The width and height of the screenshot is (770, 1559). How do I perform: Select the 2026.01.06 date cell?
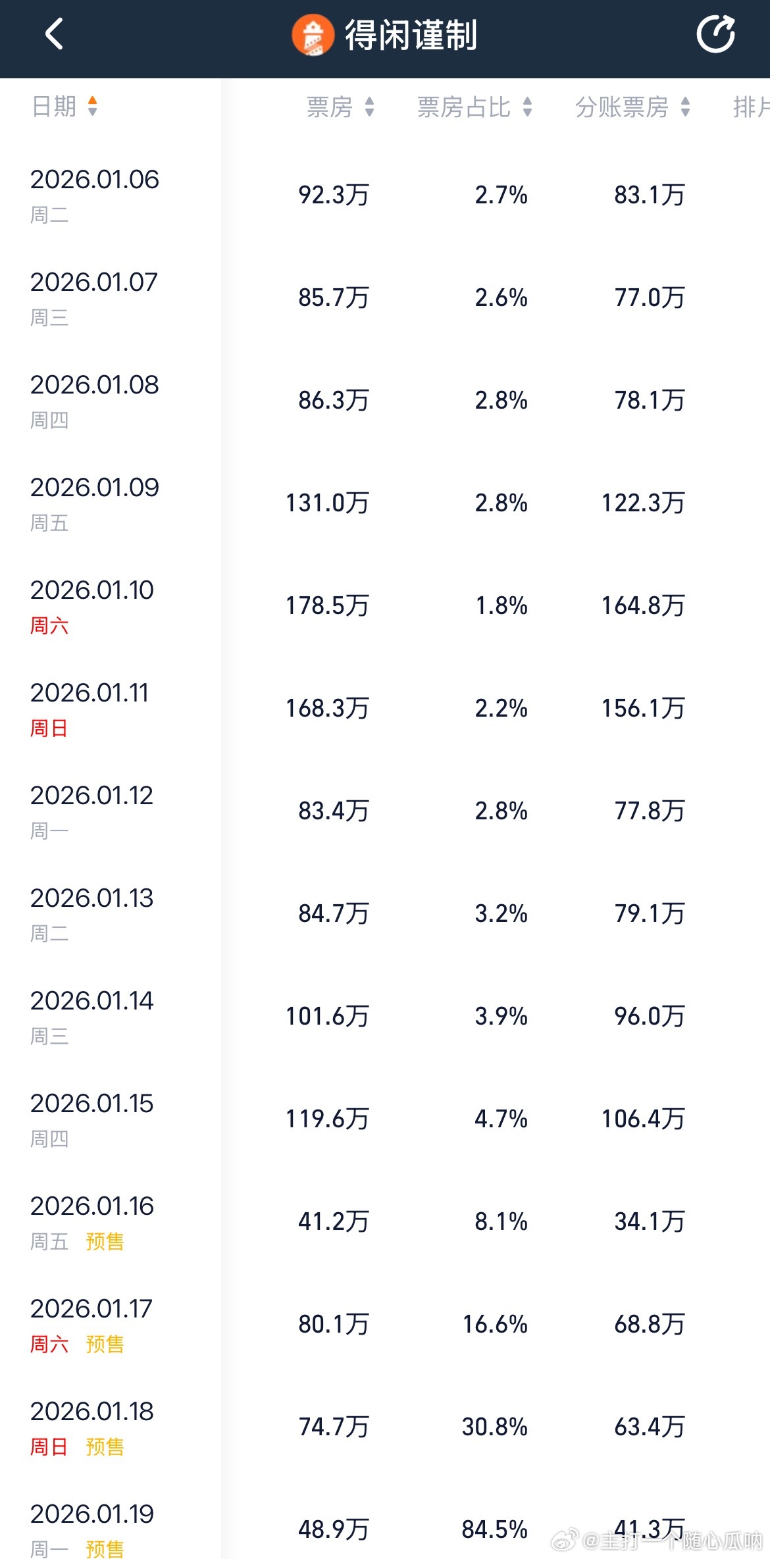95,195
